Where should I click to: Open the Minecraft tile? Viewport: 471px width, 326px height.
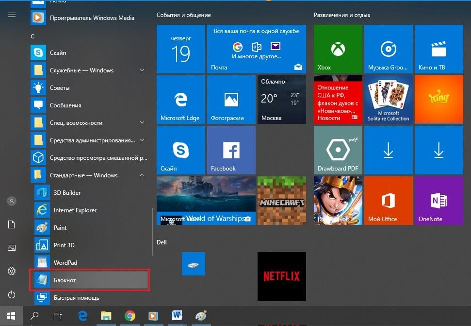pos(282,201)
